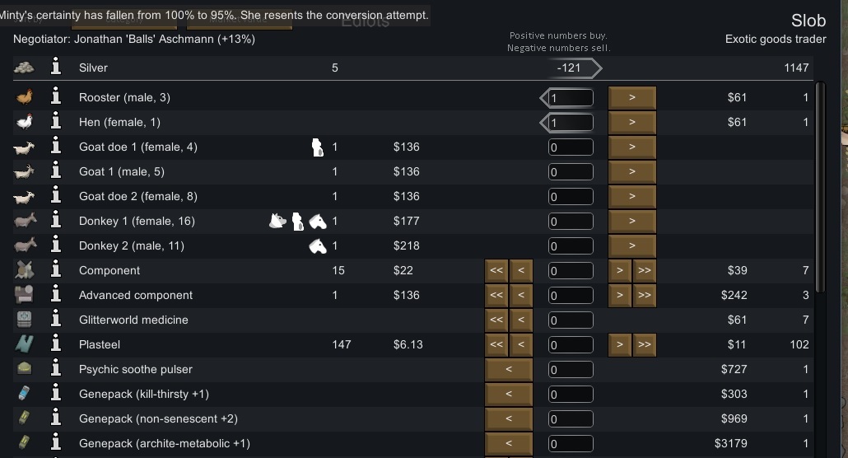View info for Glitterworld medicine
848x458 pixels.
tap(56, 320)
